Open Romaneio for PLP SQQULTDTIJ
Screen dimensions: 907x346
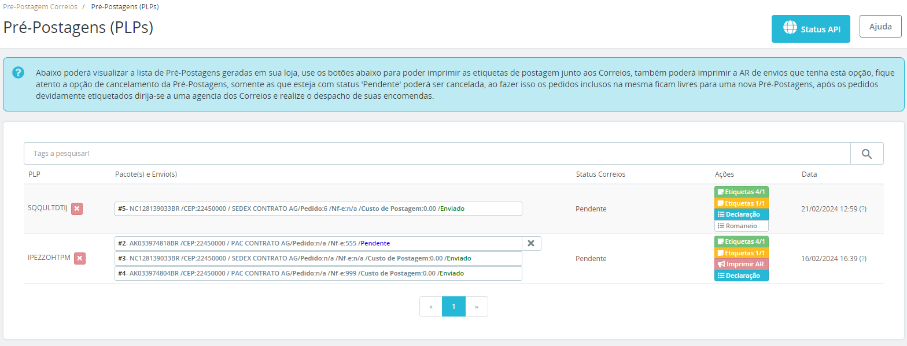(741, 226)
